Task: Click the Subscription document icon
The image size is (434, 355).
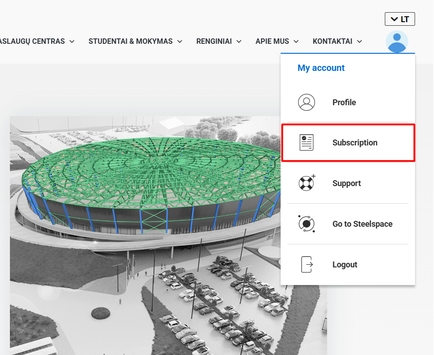Action: [x=306, y=142]
